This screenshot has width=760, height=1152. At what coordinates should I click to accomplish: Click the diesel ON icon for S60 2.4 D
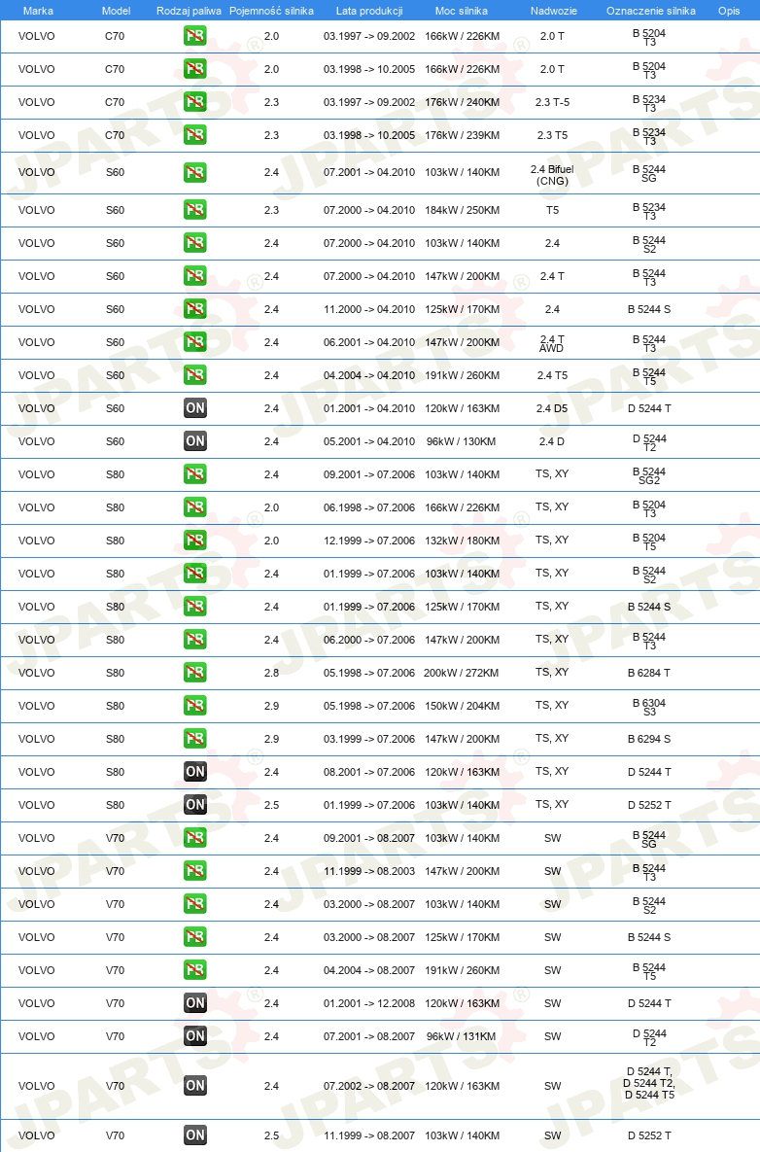[x=194, y=440]
